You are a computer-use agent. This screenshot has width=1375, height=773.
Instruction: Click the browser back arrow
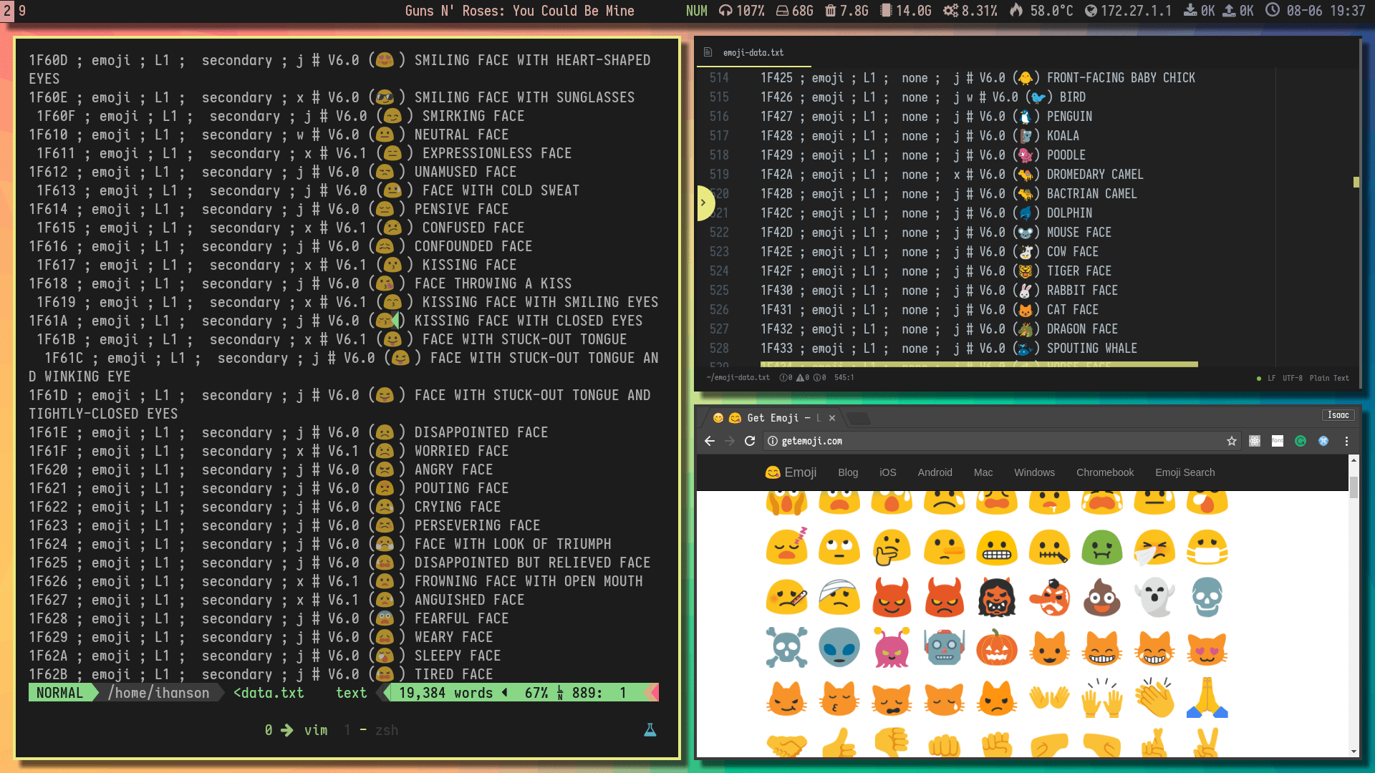pyautogui.click(x=709, y=441)
